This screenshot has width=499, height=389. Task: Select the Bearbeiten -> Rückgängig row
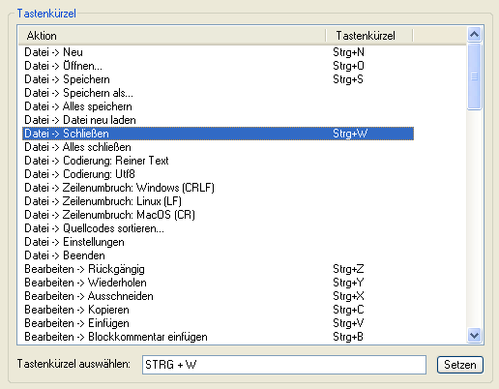(218, 269)
